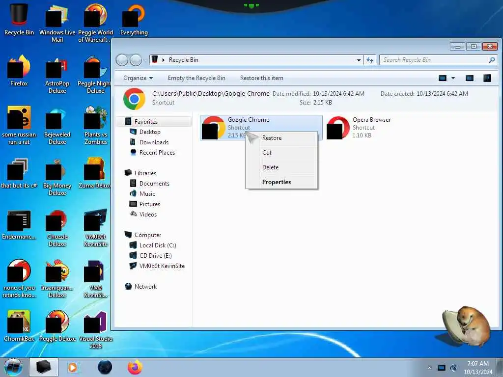Show hidden tray icons arrow

click(429, 368)
